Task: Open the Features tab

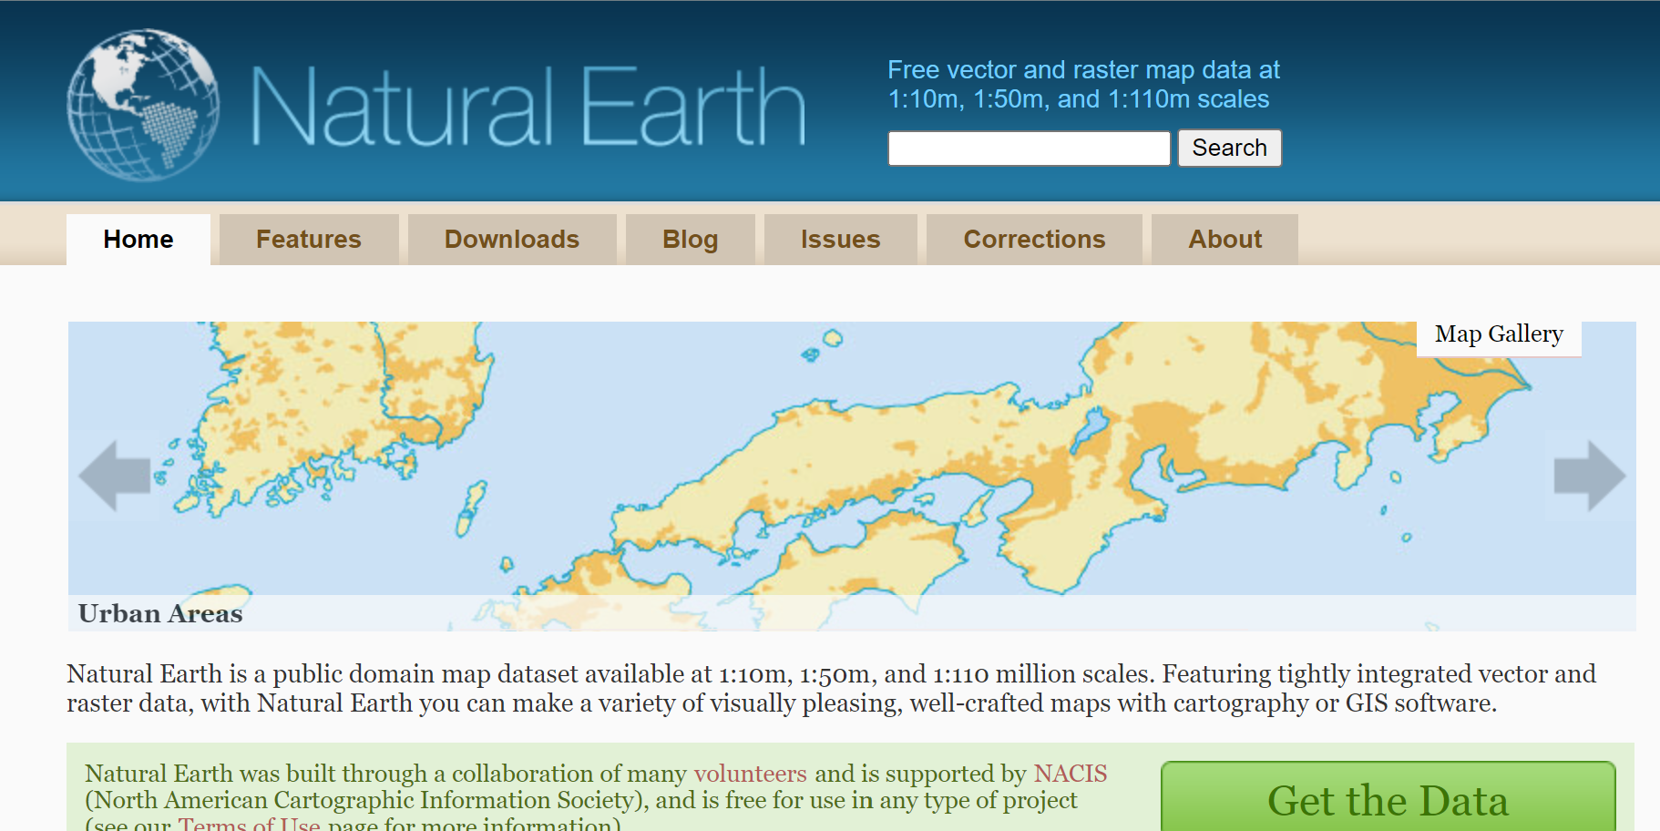Action: tap(309, 240)
